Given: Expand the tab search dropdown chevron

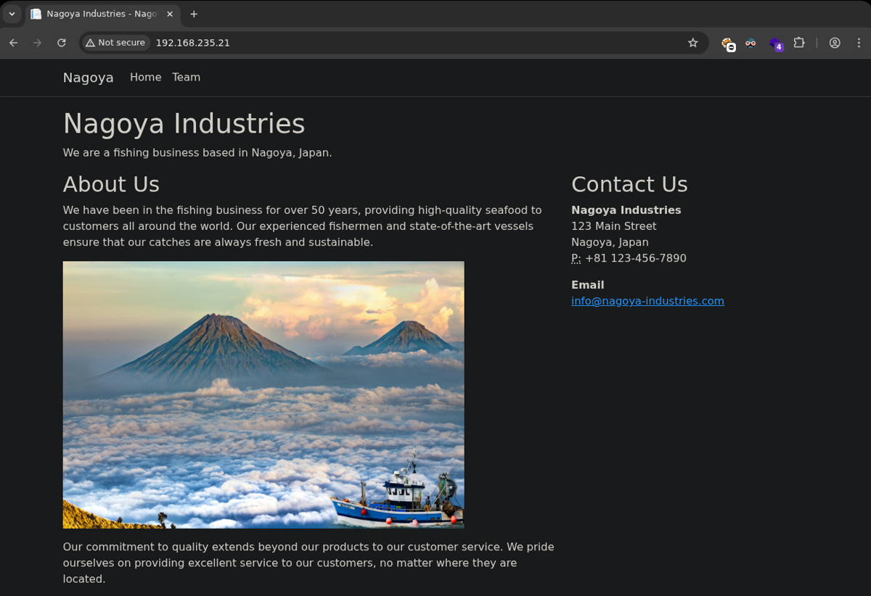Looking at the screenshot, I should (x=12, y=14).
